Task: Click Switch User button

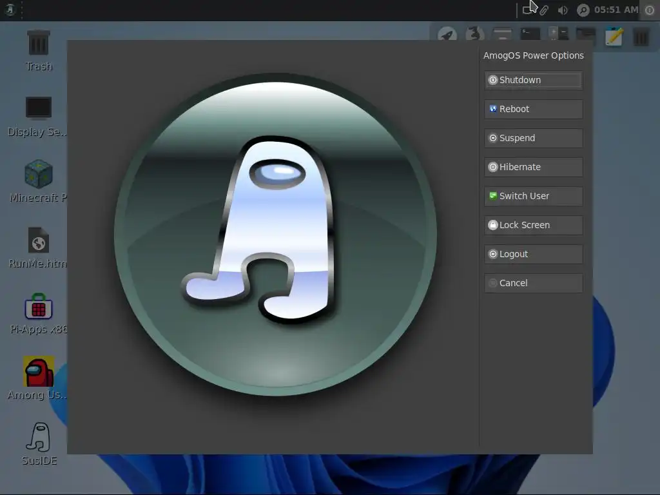Action: pyautogui.click(x=533, y=196)
